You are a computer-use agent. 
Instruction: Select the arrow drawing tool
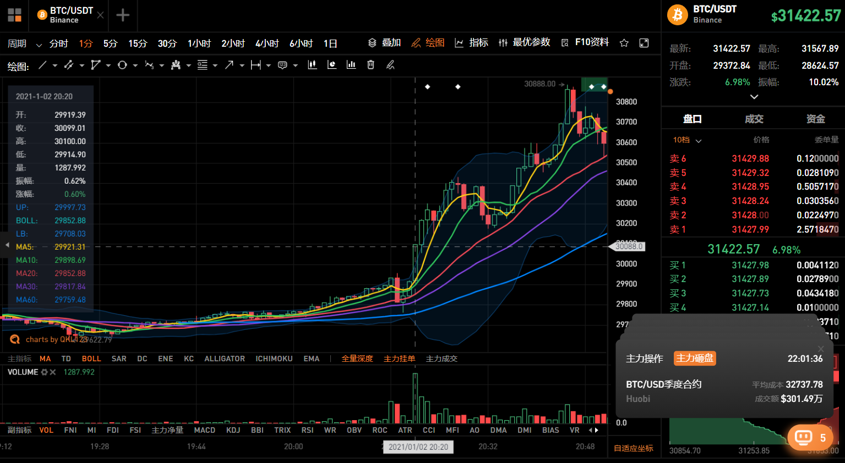tap(230, 65)
